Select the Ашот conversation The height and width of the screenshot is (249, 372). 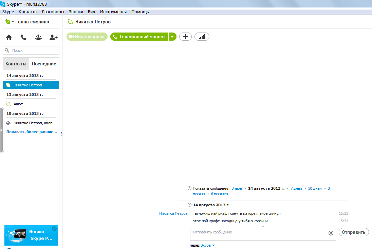click(31, 104)
